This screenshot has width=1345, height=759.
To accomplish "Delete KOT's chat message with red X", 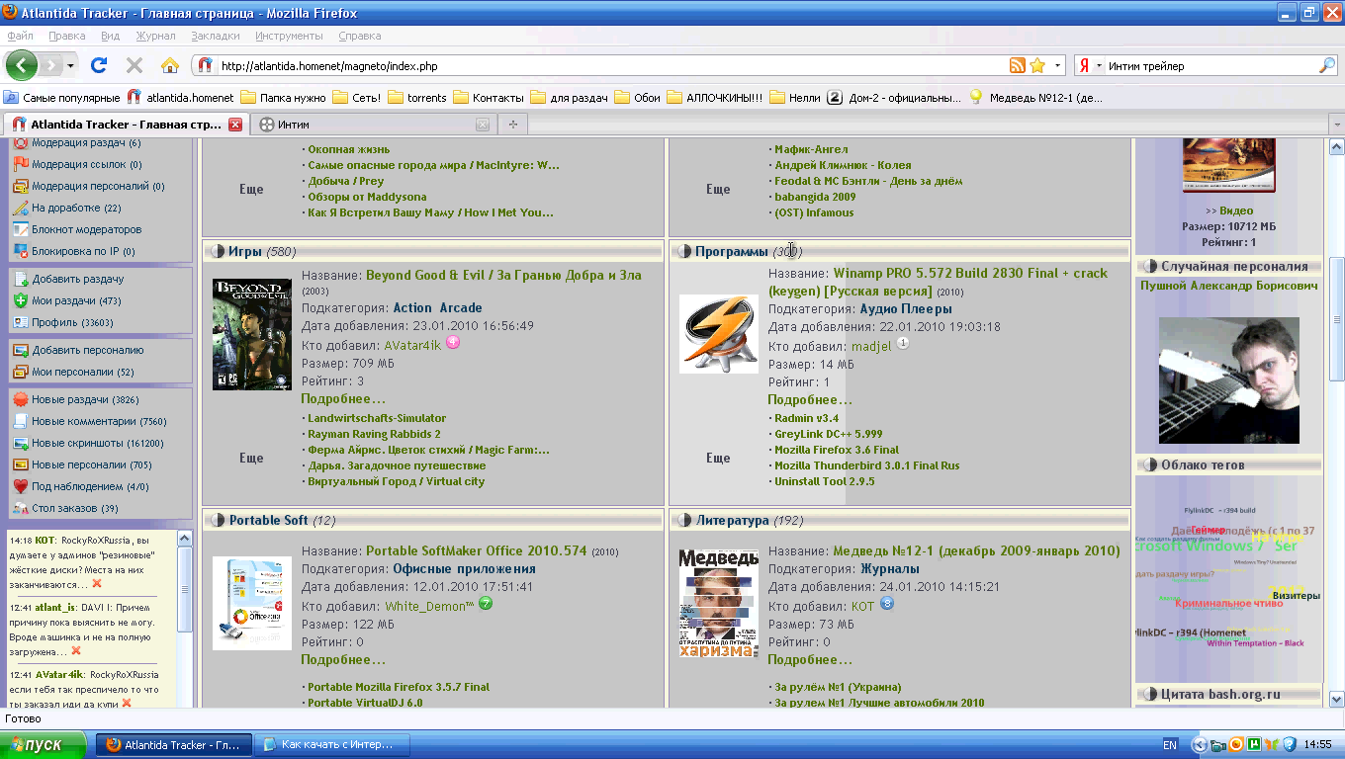I will pos(97,584).
